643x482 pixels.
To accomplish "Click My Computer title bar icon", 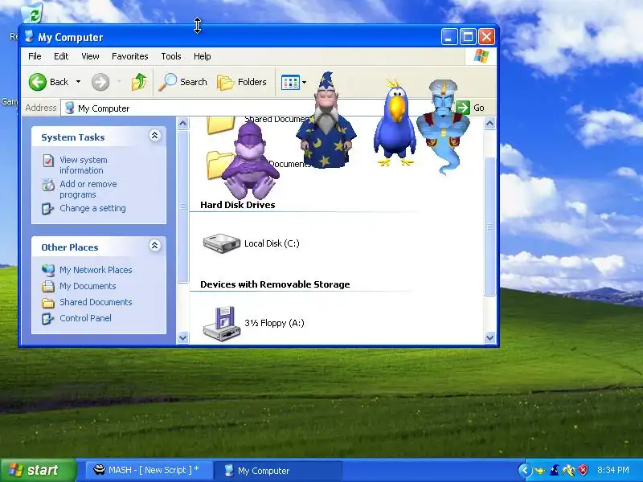I will point(29,36).
